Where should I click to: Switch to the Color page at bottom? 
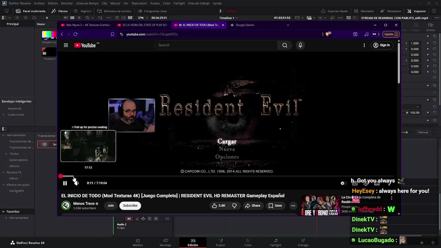pos(248,242)
